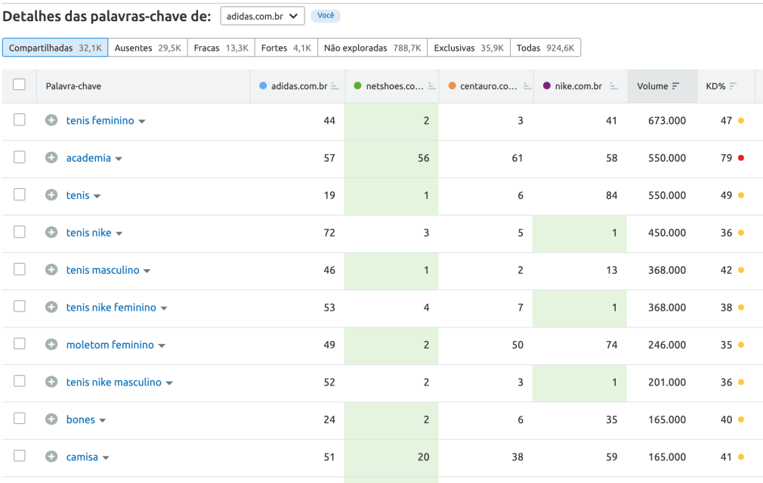
Task: Switch to Fortes tab
Action: 286,48
